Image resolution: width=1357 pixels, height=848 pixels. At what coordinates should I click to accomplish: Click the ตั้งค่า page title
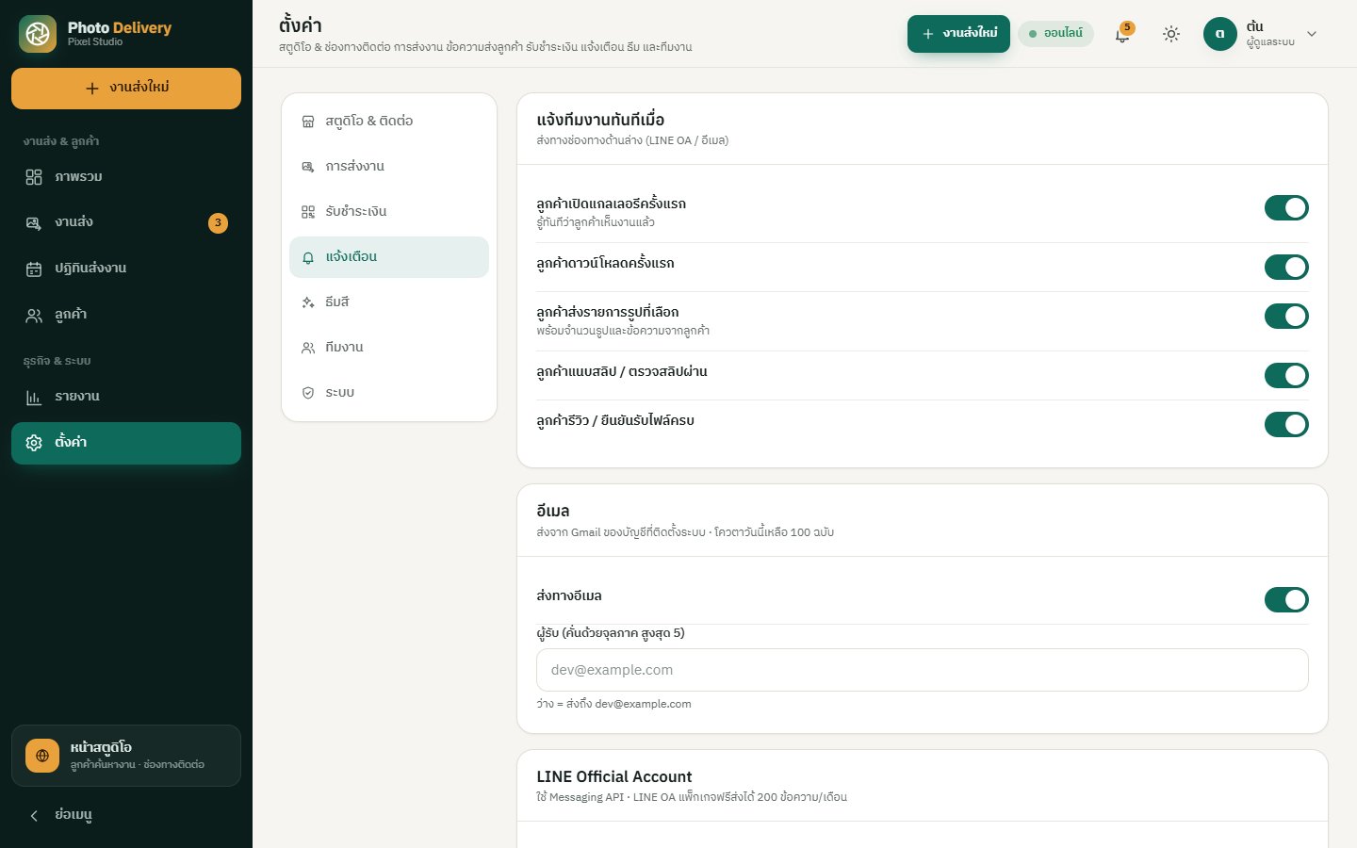tap(301, 25)
